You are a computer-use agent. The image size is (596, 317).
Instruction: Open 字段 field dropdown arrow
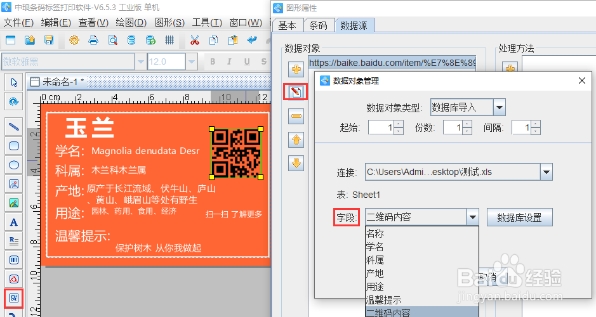pos(472,217)
